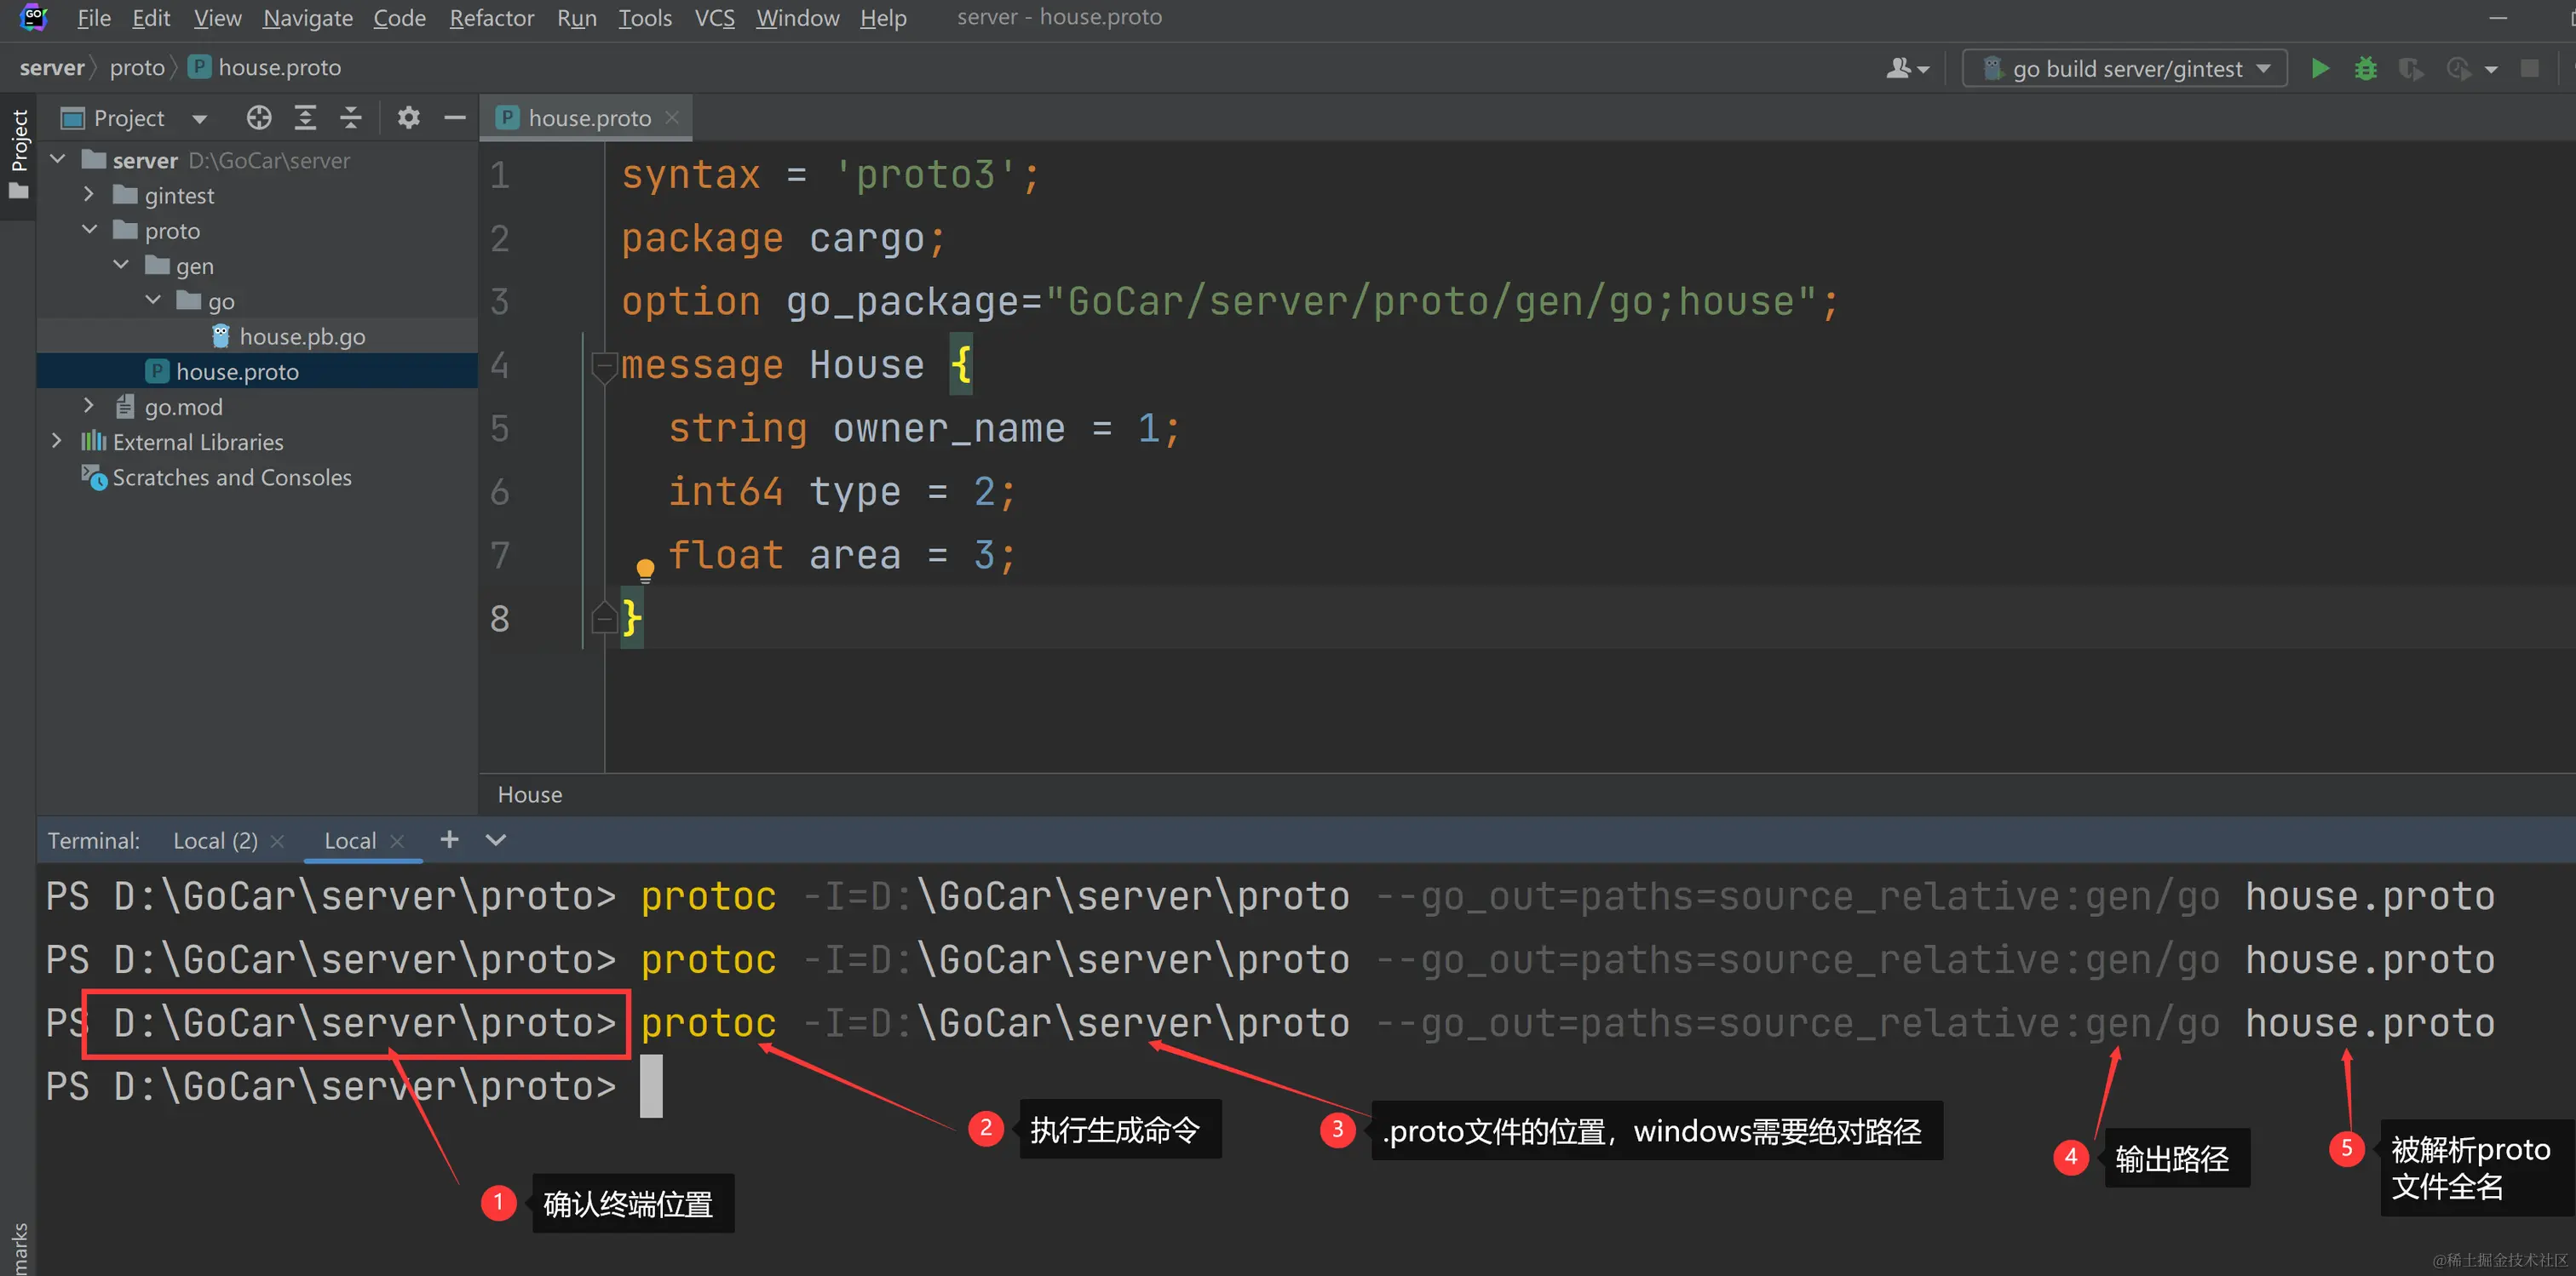The height and width of the screenshot is (1276, 2576).
Task: Fold the message House block at line 4
Action: pyautogui.click(x=603, y=366)
